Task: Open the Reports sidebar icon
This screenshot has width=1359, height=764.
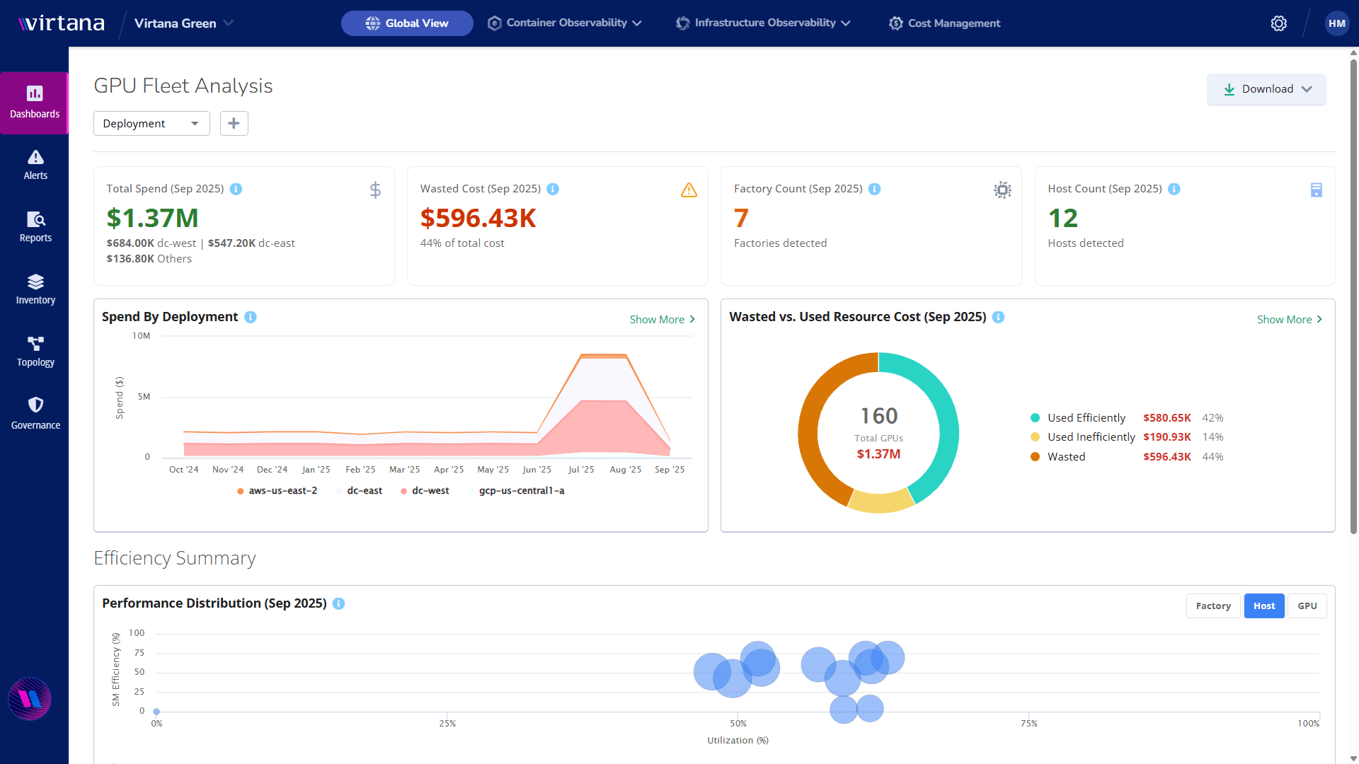Action: [35, 226]
